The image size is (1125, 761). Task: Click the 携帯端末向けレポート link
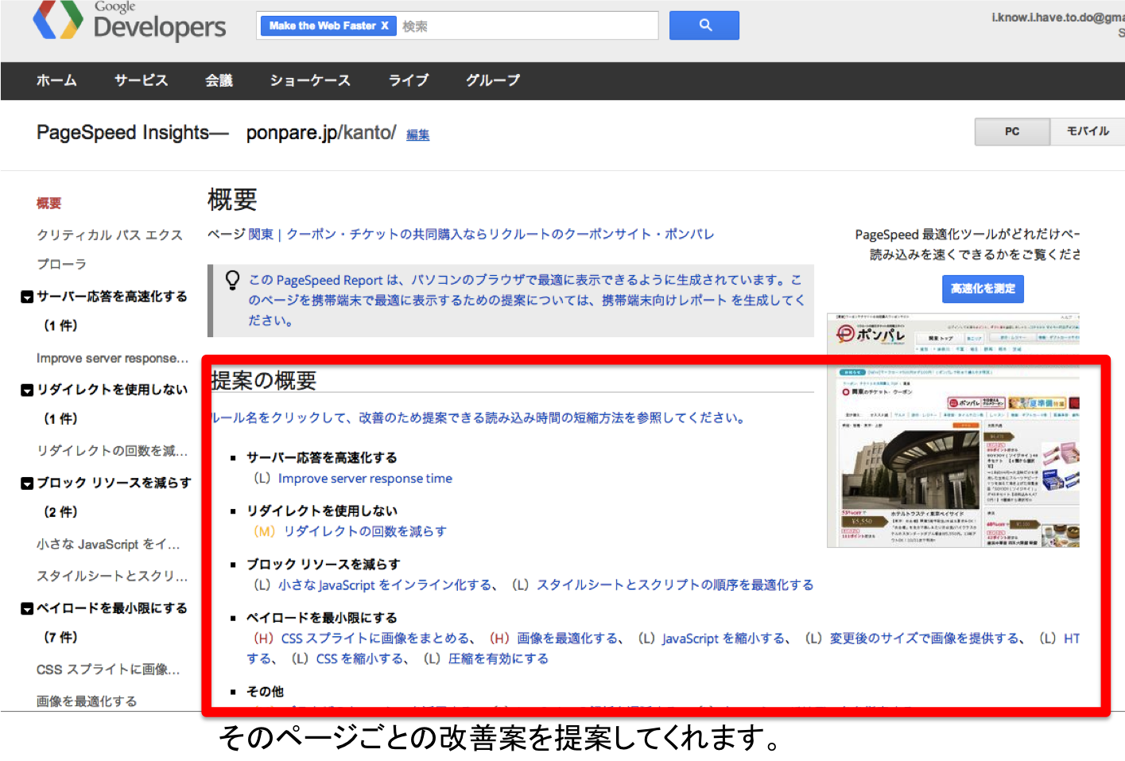click(x=664, y=300)
